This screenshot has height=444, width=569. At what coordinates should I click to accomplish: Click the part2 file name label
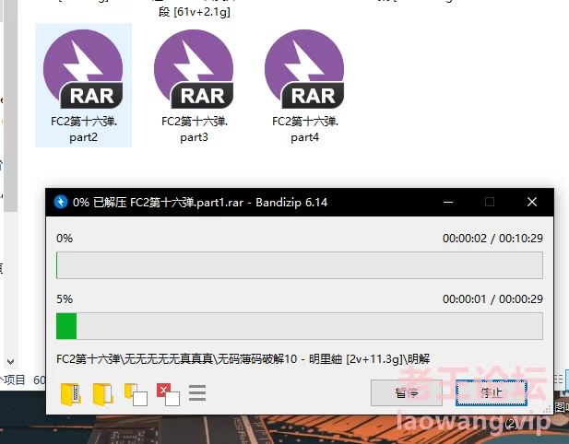84,129
